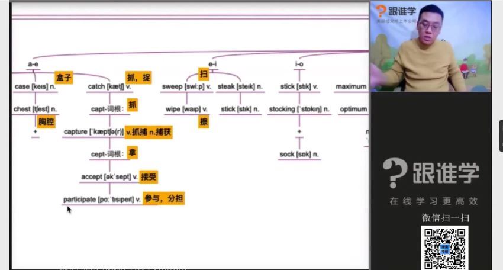Select the sweep [swiːp] v. node

point(185,87)
